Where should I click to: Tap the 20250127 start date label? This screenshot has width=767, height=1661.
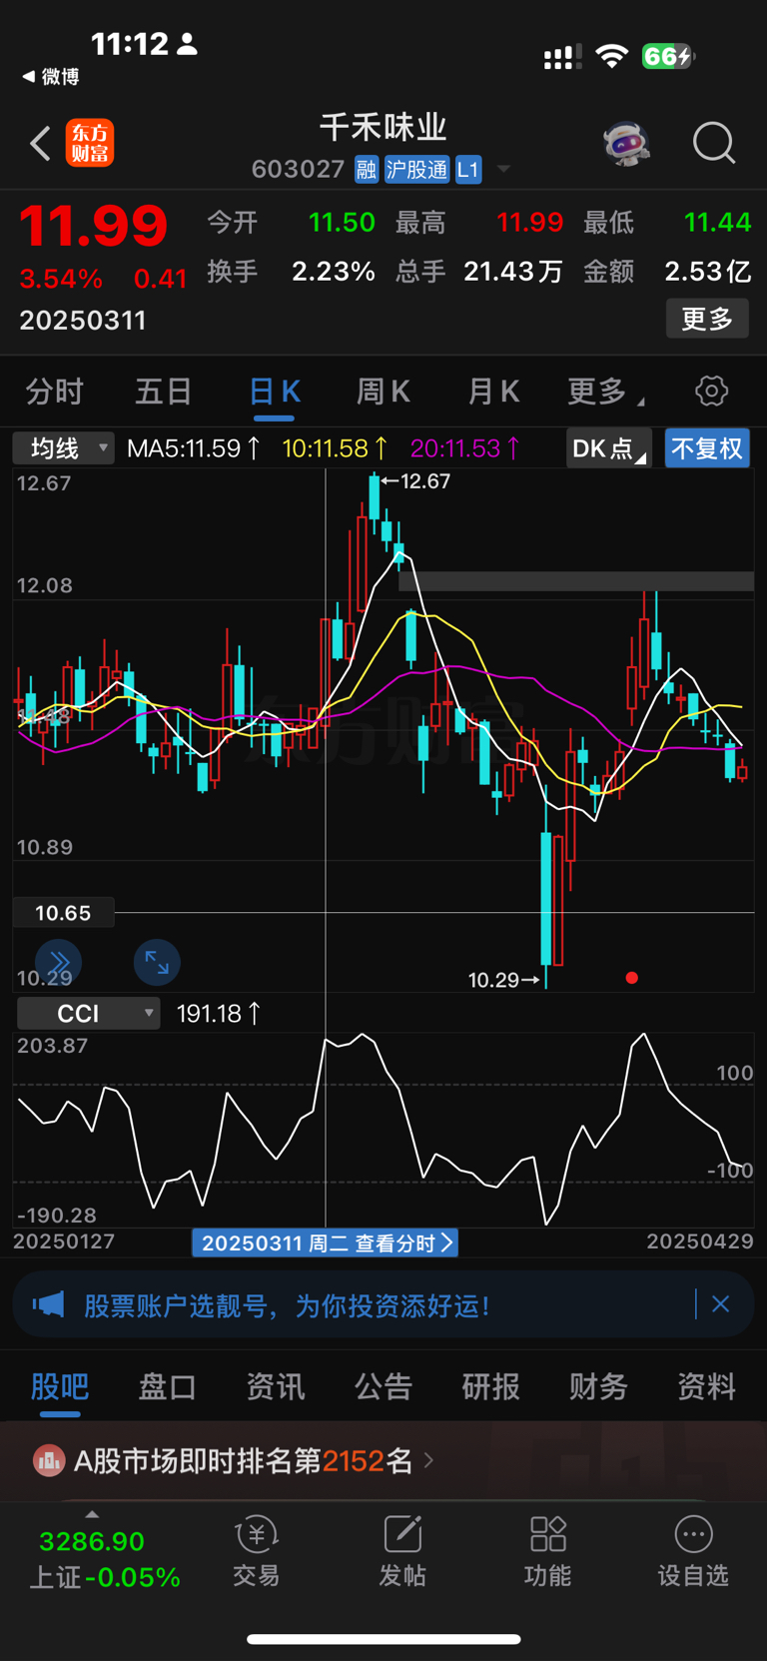click(x=64, y=1242)
